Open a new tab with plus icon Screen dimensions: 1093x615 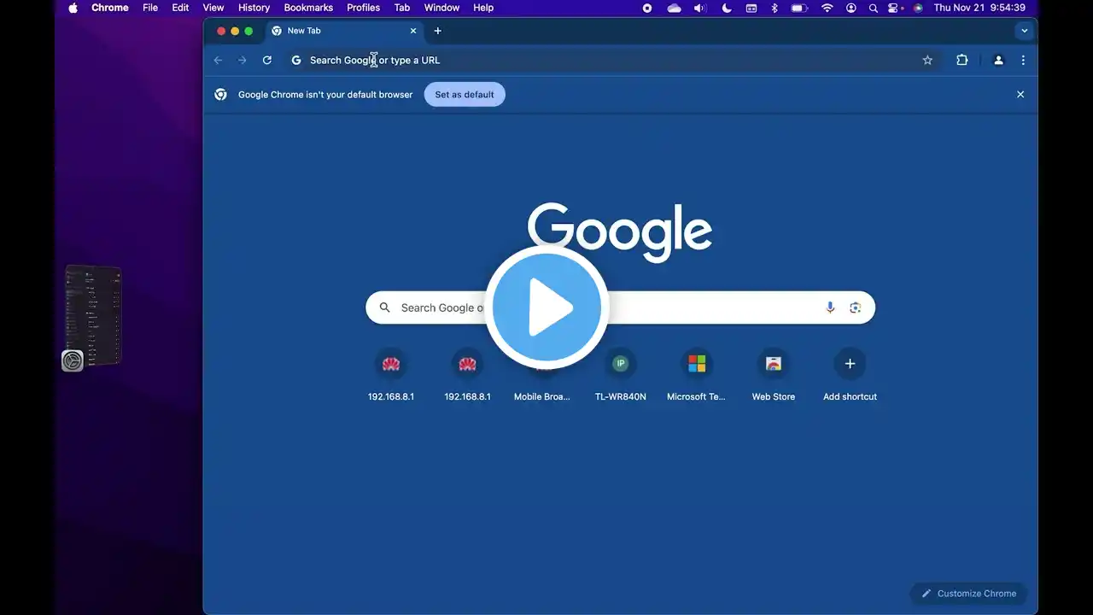tap(438, 31)
